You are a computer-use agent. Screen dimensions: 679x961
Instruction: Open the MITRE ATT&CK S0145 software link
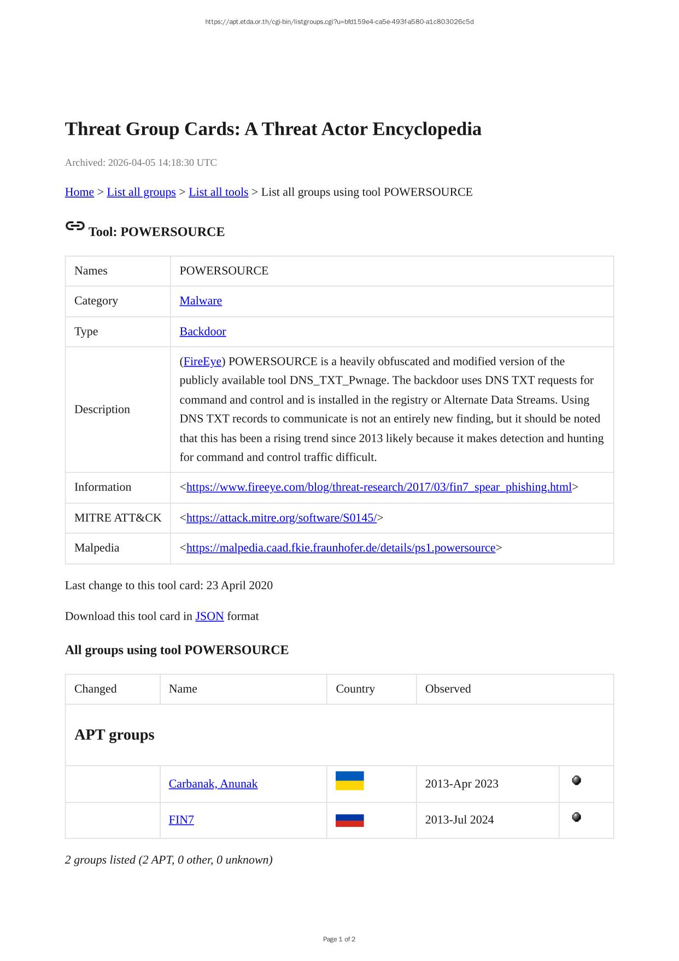(281, 518)
